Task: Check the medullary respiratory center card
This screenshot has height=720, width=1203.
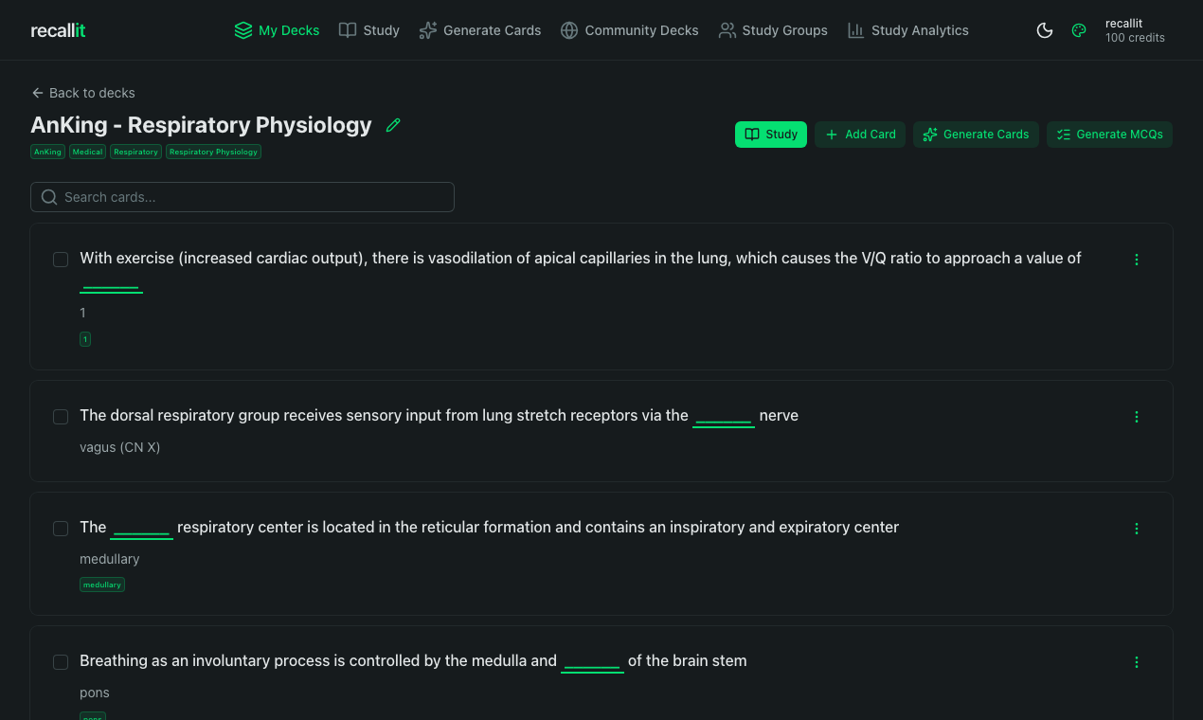Action: tap(60, 528)
